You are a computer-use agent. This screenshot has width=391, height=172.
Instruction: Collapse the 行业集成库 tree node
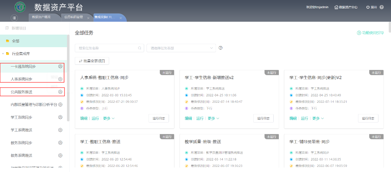3,54
